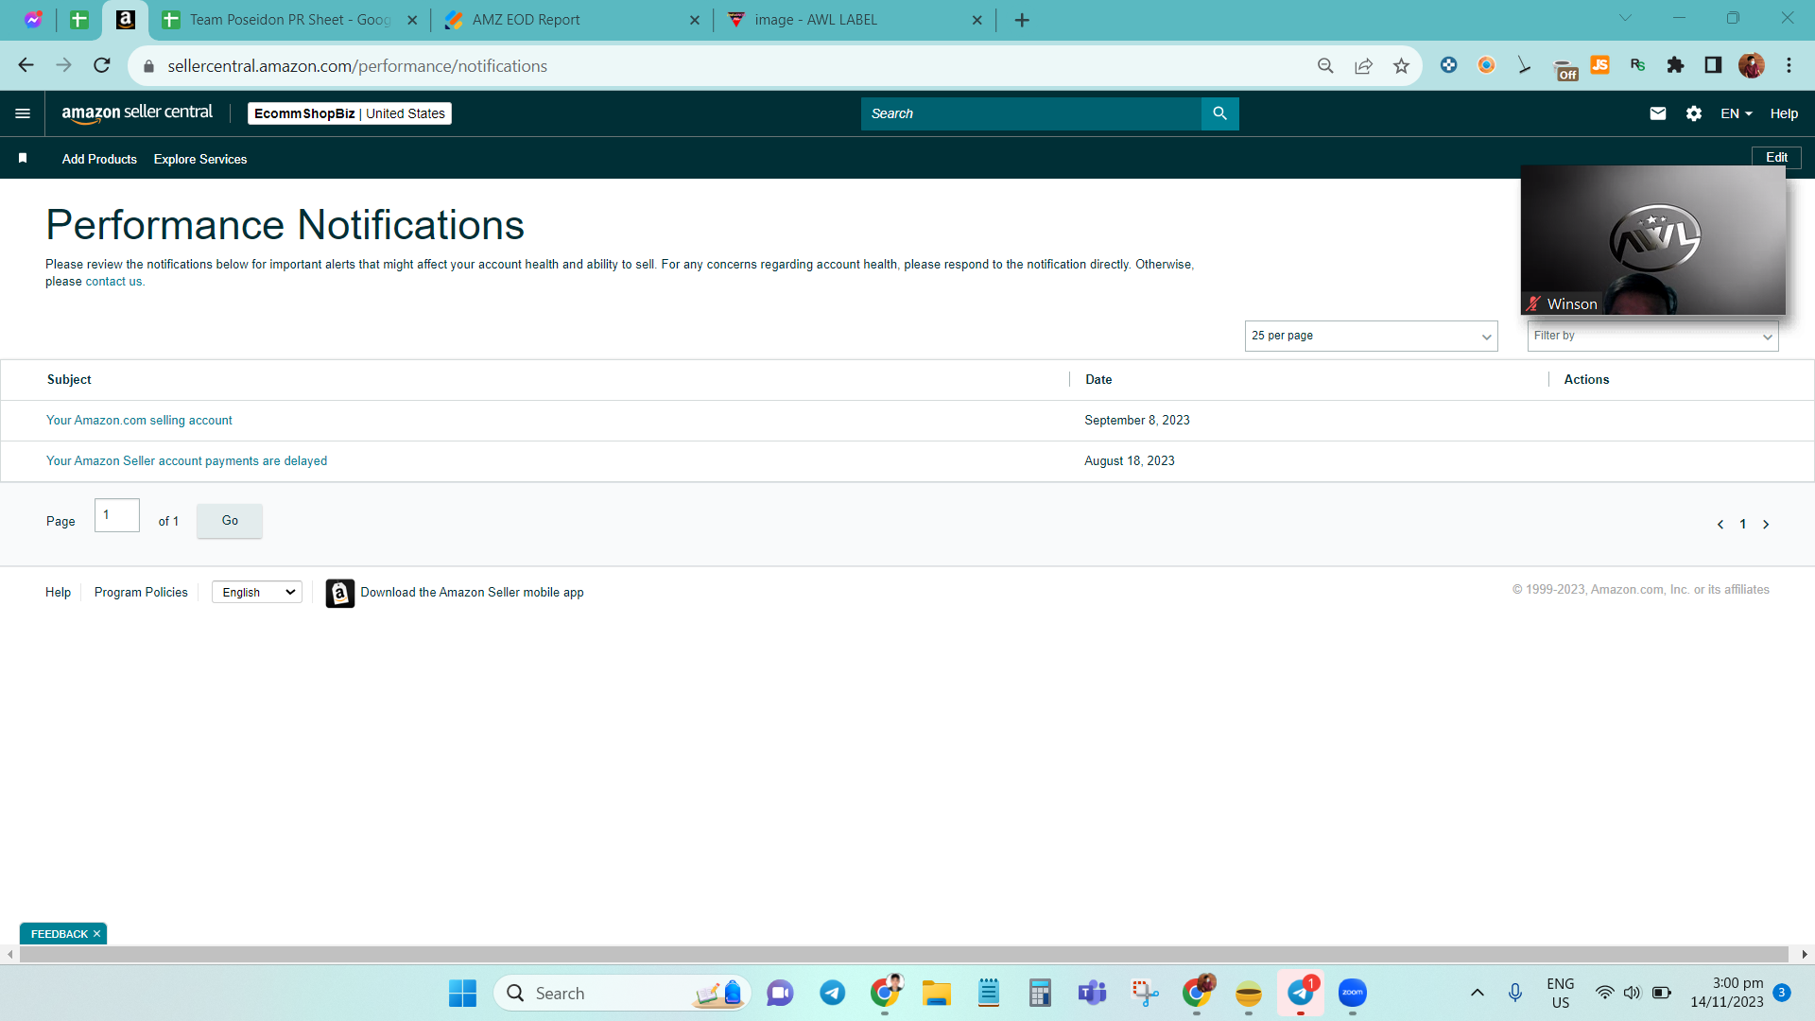The image size is (1815, 1021).
Task: Open the Zoom app in the taskbar
Action: tap(1353, 993)
